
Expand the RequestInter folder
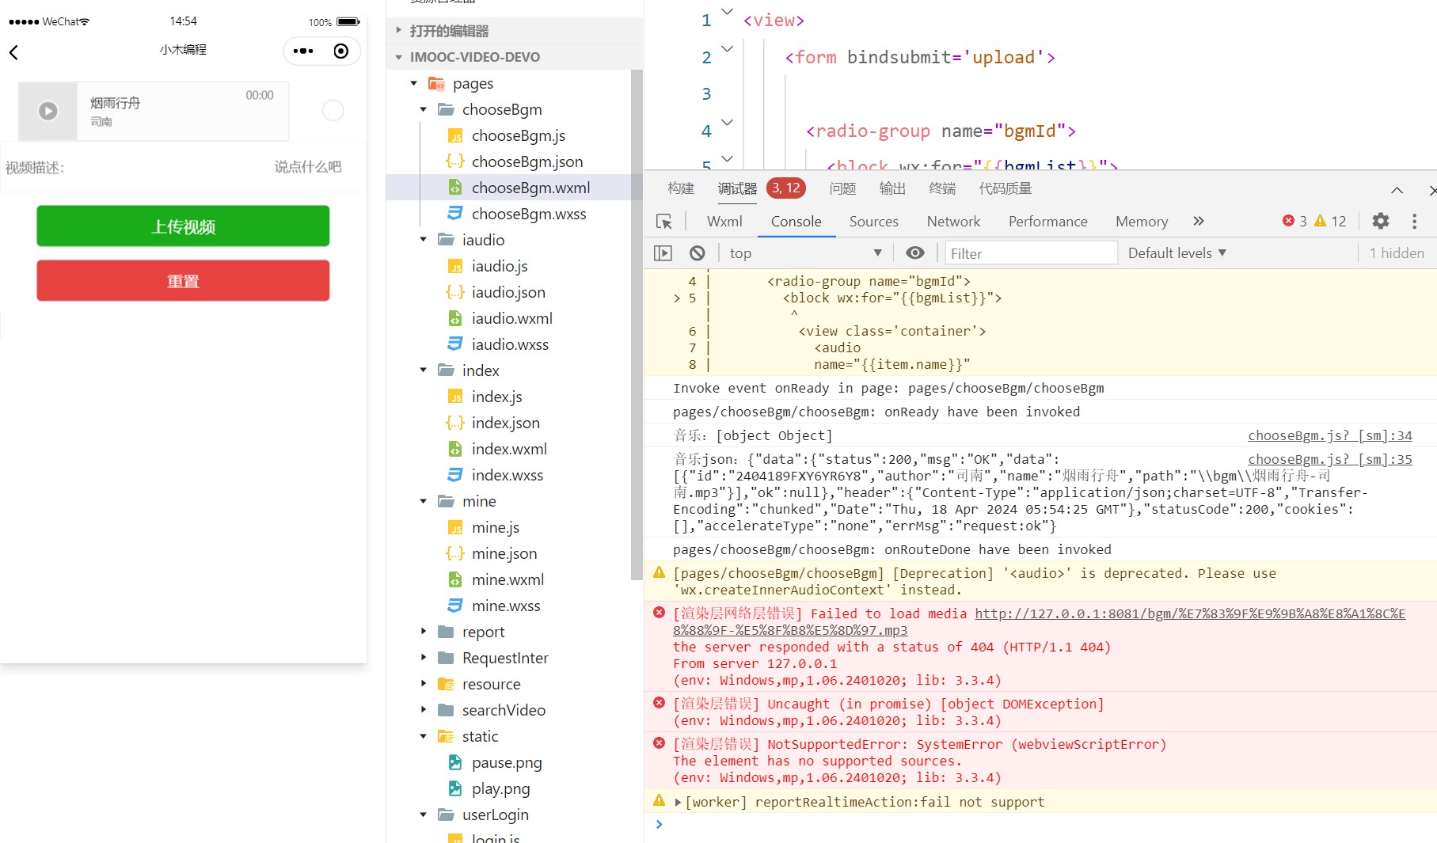(x=423, y=658)
